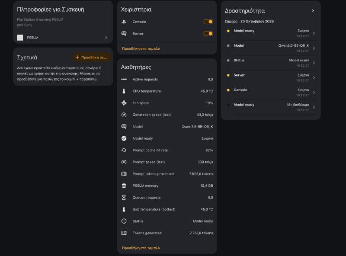The image size is (346, 256).
Task: Click the Generation speed gauge icon
Action: coord(124,115)
